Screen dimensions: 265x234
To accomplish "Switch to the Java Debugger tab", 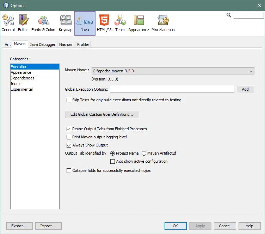I will point(43,44).
